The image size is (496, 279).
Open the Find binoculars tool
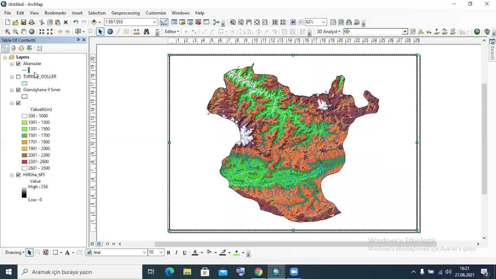146,32
